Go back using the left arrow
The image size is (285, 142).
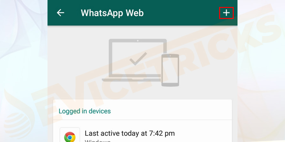click(x=60, y=13)
